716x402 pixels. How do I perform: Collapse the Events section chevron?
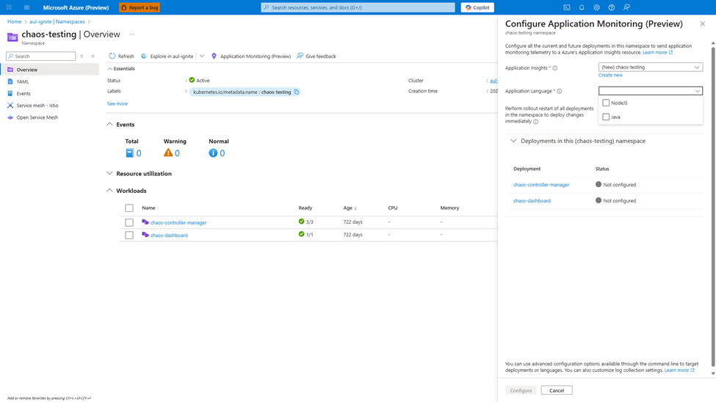109,124
